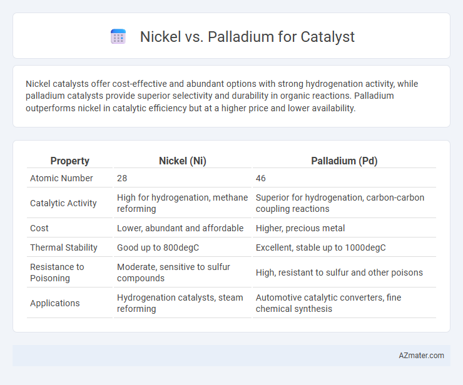
Task: Click 'Superior for hydrogenation, carbon-carbon coupling reactions' cell
Action: point(344,203)
